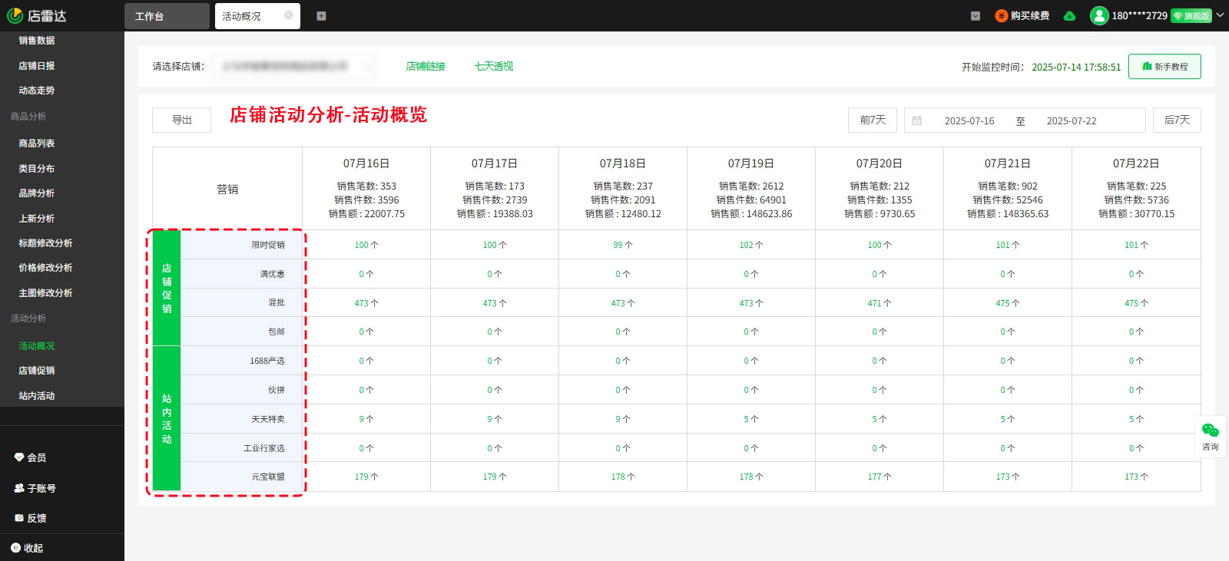Click the add new tab icon

[x=321, y=16]
